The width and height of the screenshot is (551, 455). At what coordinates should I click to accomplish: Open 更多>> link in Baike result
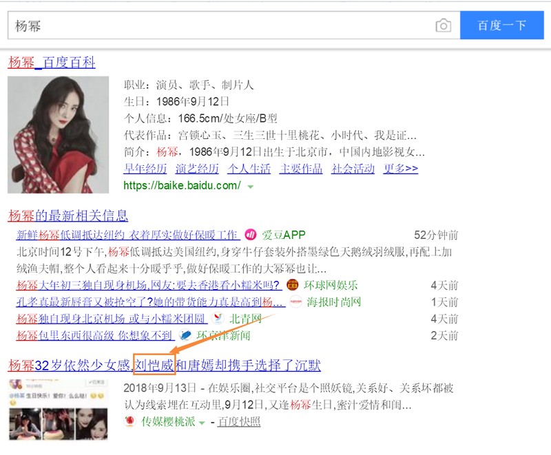401,169
